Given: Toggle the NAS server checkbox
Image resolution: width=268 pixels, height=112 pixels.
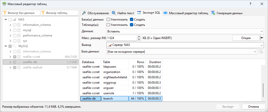Looking at the screenshot, I should tap(10, 20).
